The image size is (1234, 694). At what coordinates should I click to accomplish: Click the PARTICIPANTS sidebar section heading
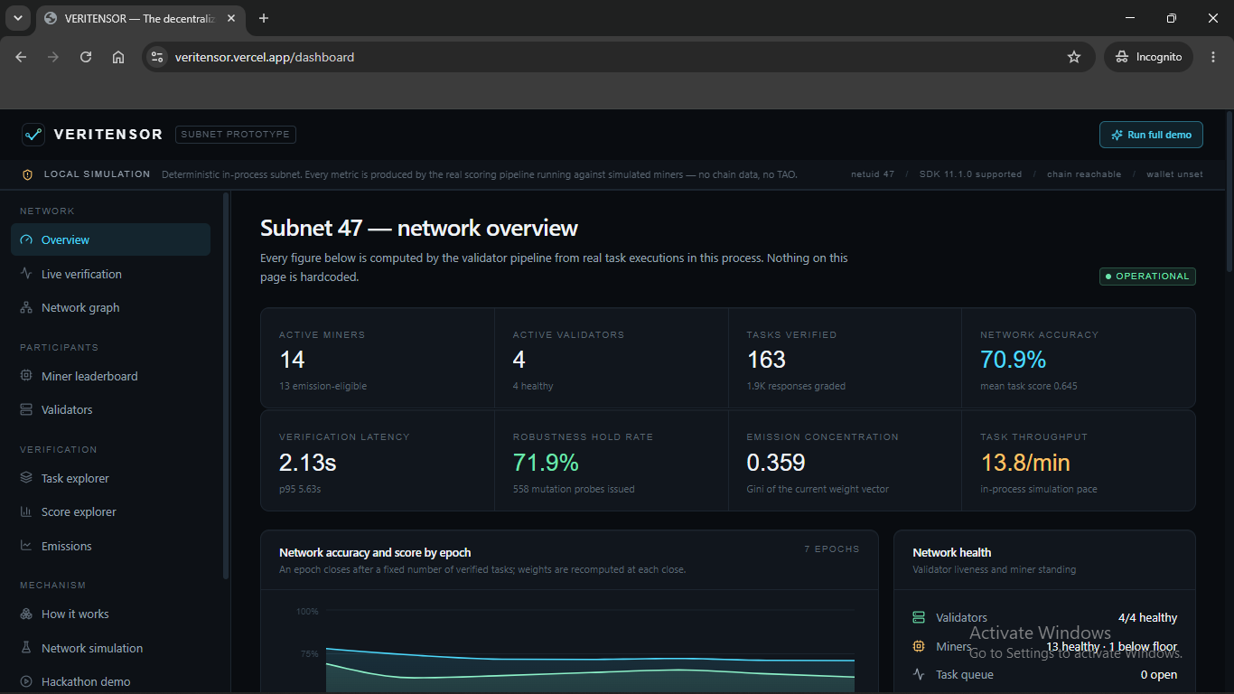[59, 347]
